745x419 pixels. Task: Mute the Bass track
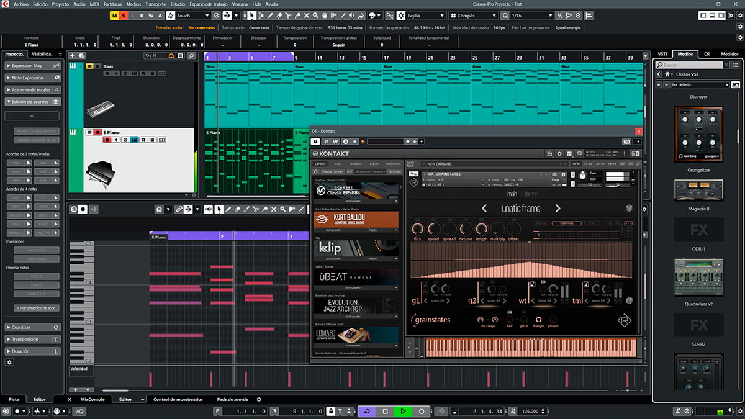click(x=89, y=66)
